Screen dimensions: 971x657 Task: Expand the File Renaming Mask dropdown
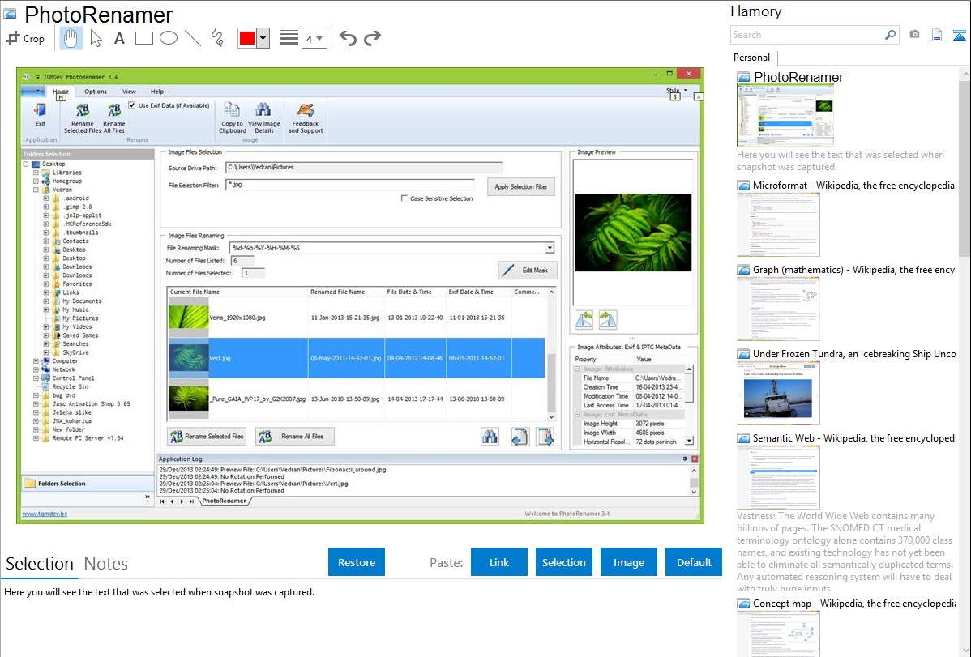(x=550, y=248)
